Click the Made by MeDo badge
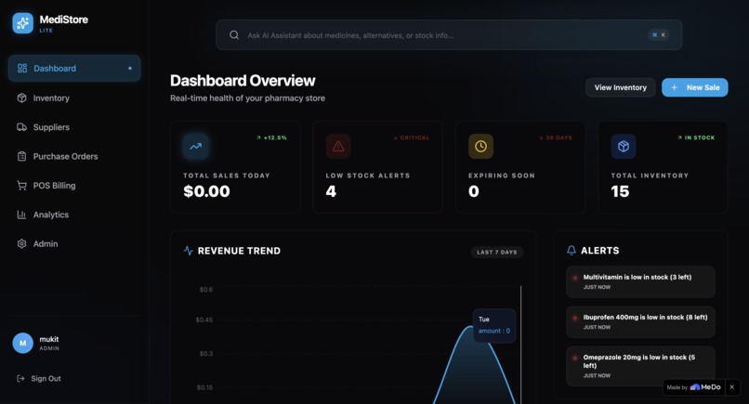Viewport: 749px width, 404px height. (x=693, y=386)
